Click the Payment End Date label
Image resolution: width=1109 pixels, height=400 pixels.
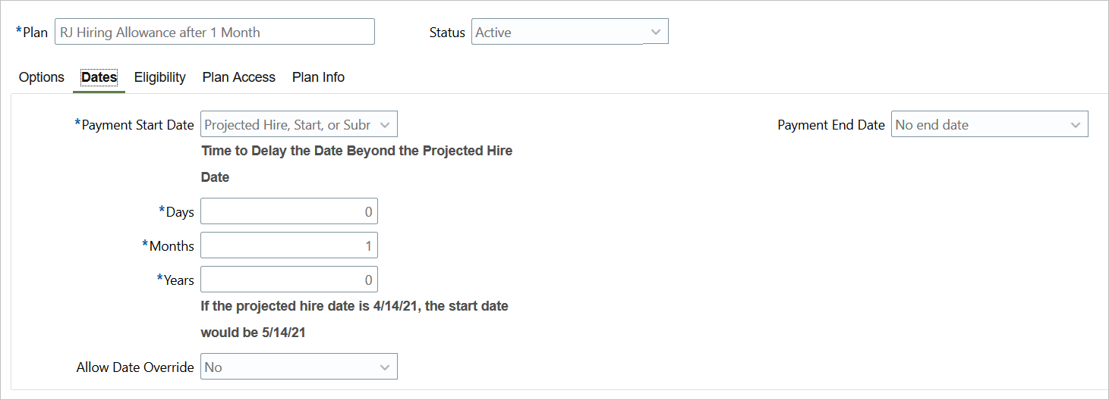tap(831, 125)
